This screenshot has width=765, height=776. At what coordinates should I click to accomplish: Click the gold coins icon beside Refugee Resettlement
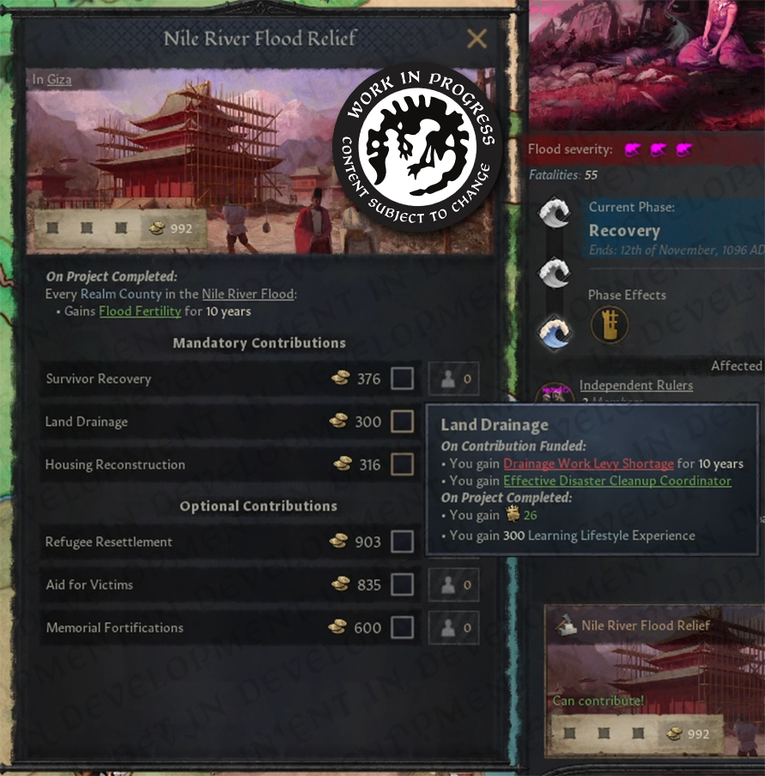[x=339, y=542]
